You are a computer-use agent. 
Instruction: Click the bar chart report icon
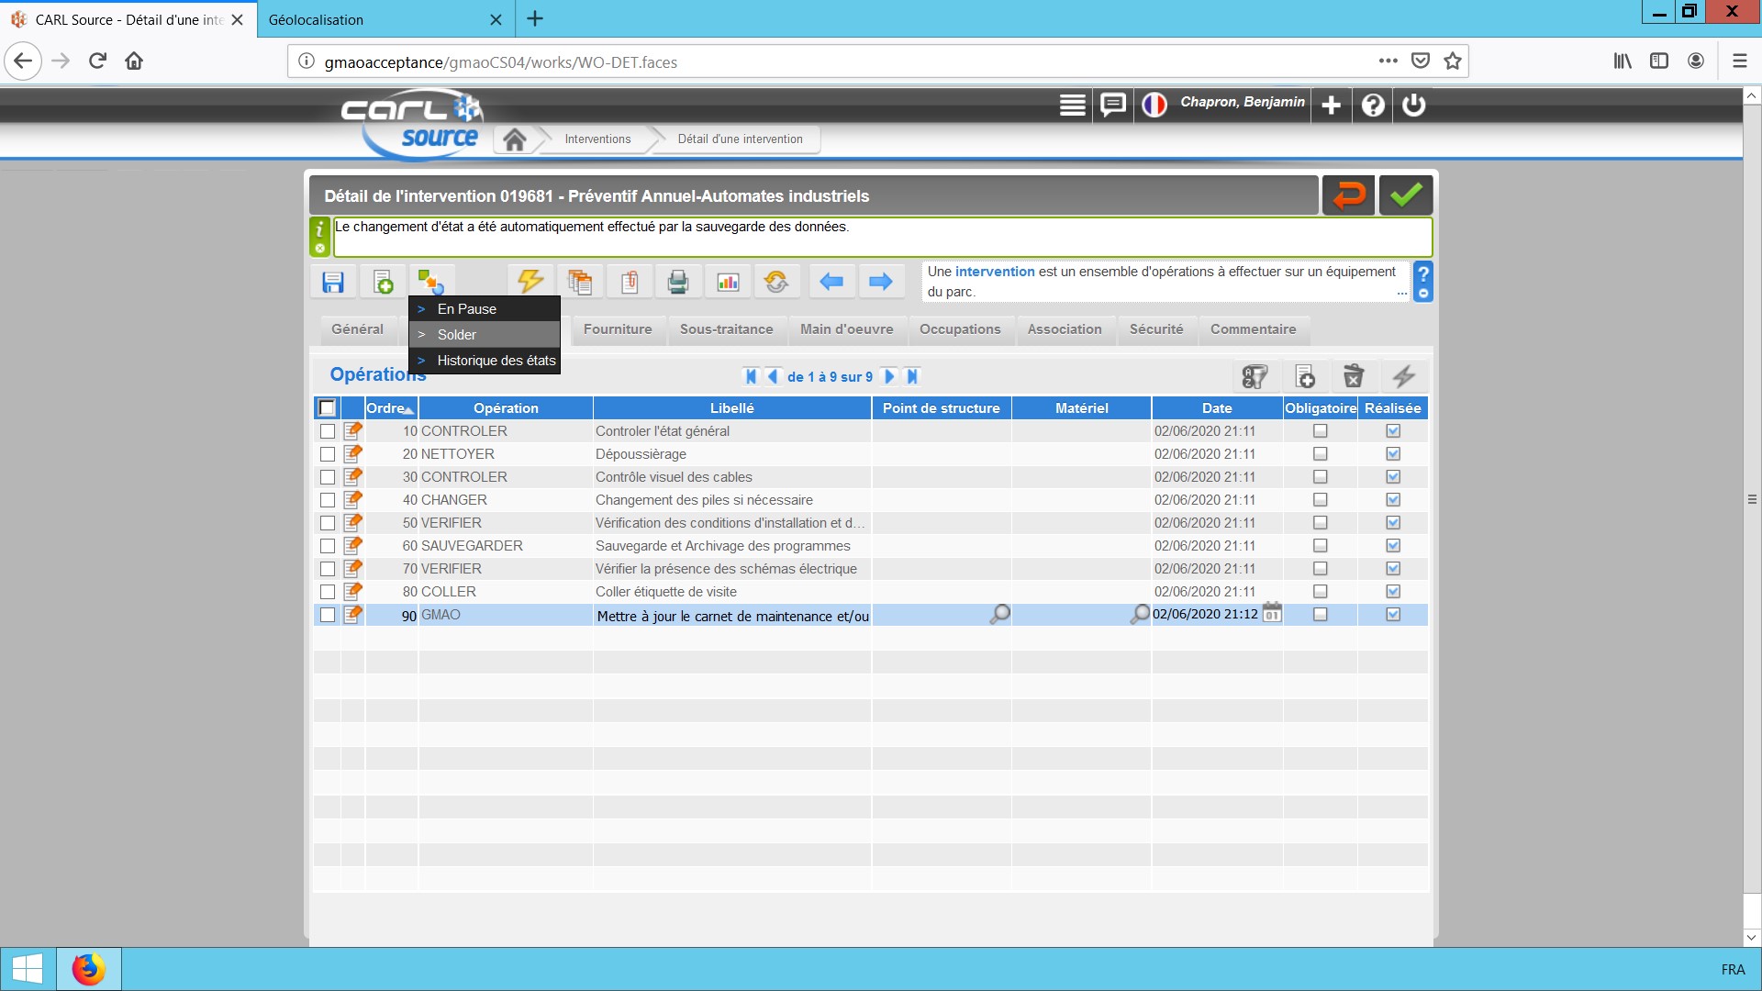tap(728, 282)
